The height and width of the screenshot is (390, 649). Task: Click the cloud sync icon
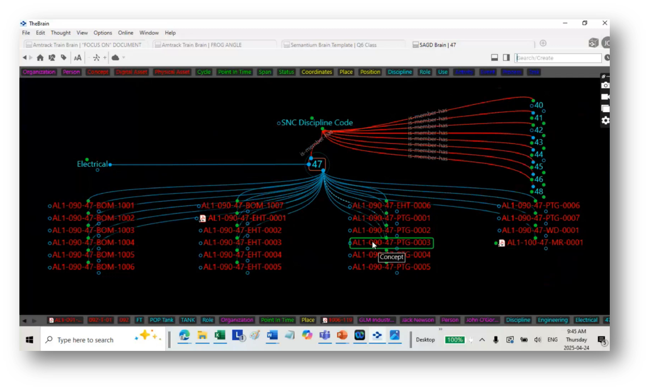click(116, 58)
